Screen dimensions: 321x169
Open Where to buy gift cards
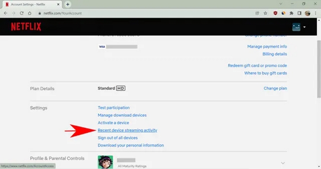click(266, 73)
